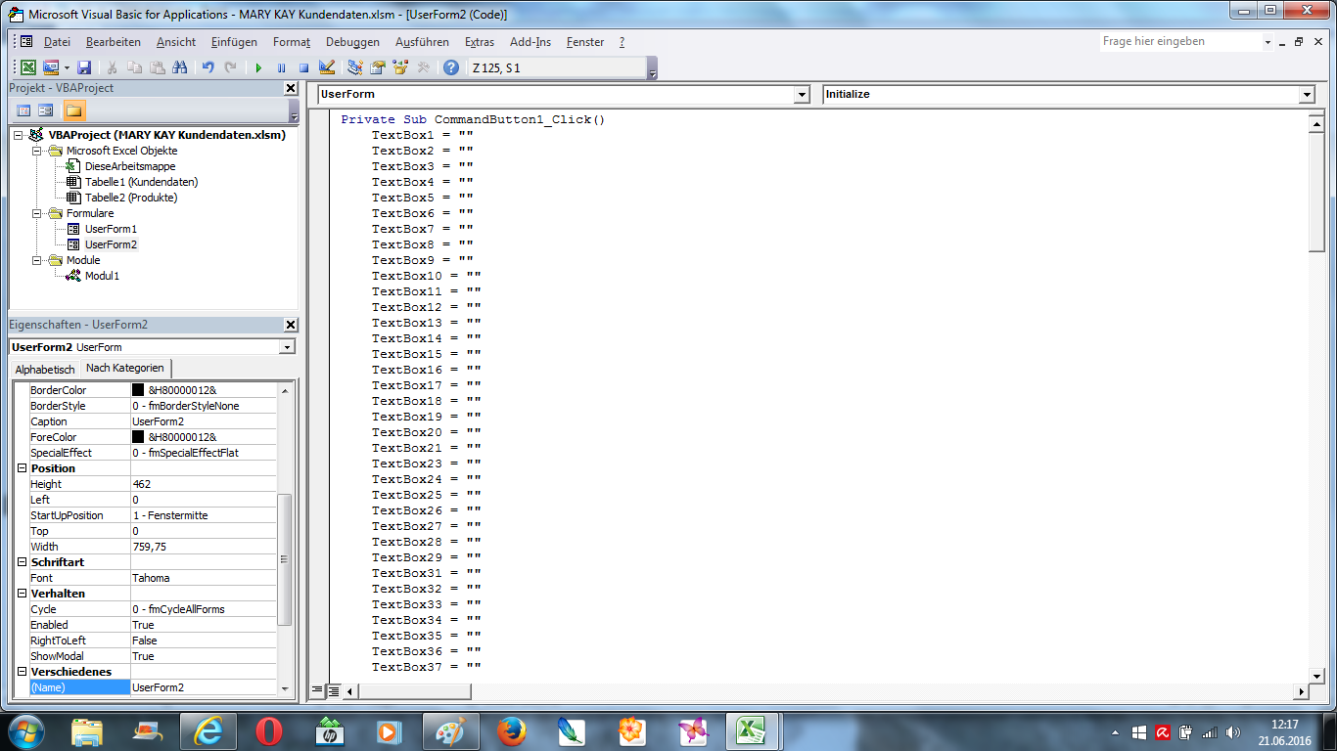Switch to Procedure View at code window bottom

317,690
